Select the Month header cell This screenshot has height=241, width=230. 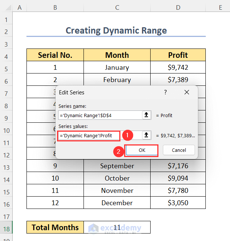[x=117, y=55]
